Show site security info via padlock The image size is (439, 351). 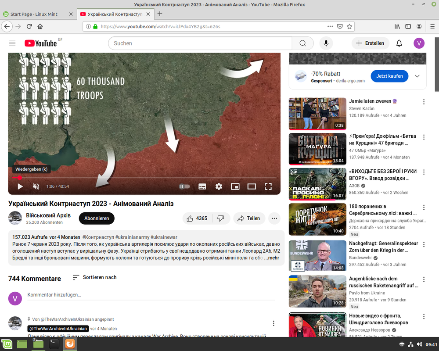pos(95,26)
